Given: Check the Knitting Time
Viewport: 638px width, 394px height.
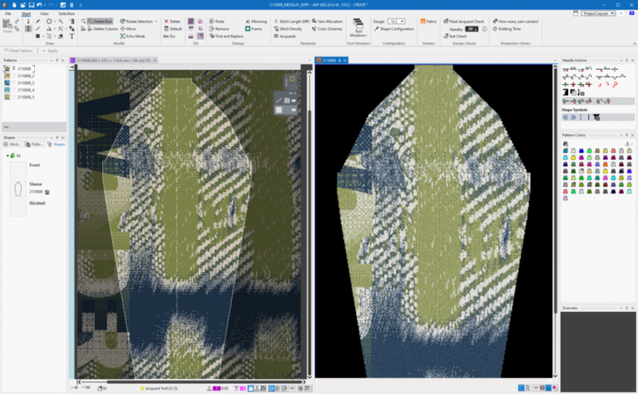Looking at the screenshot, I should click(509, 29).
